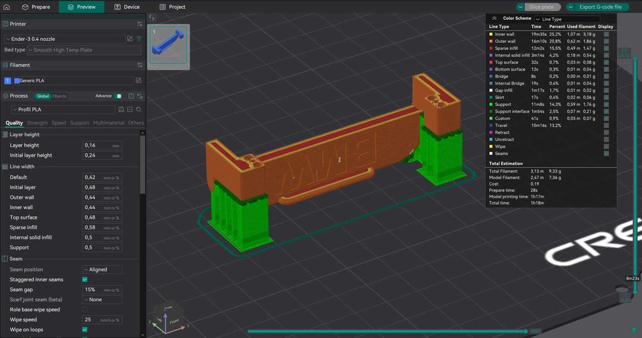Viewport: 642px width, 338px height.
Task: Click the vertical layer slider top handle
Action: click(x=635, y=59)
